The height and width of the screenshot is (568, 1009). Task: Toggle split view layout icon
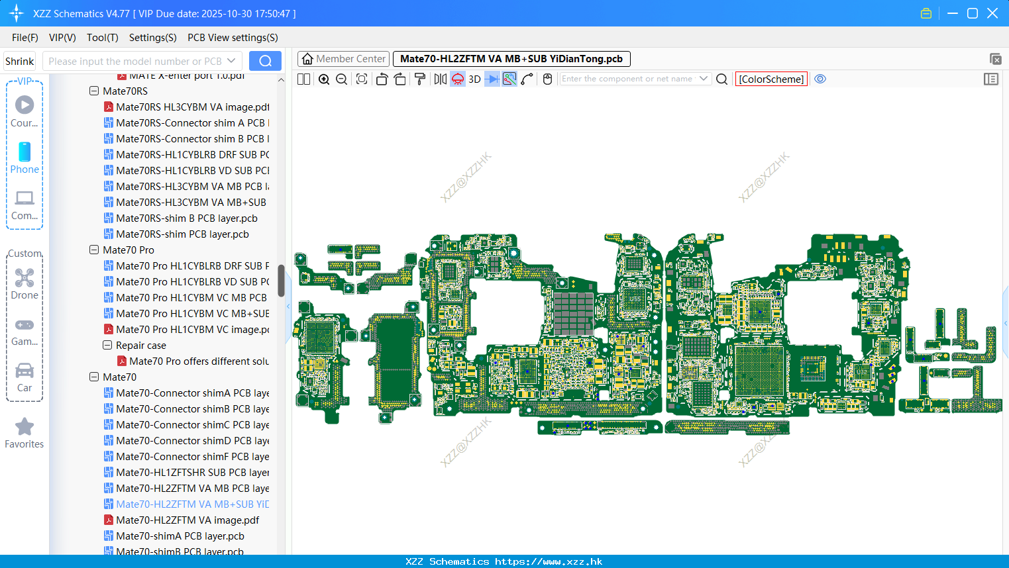click(x=303, y=79)
